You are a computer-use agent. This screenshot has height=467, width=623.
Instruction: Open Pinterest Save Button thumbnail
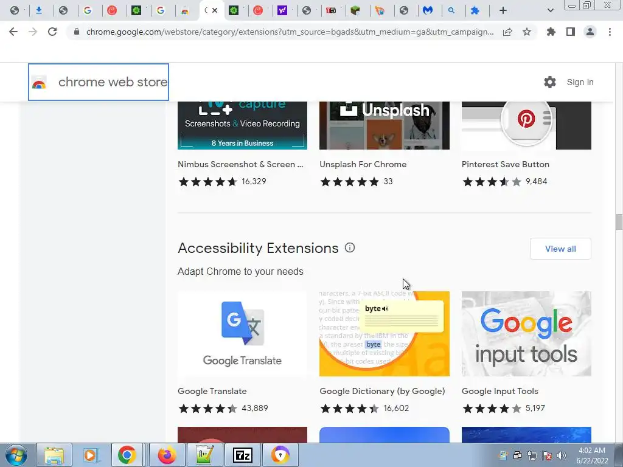[x=526, y=125]
